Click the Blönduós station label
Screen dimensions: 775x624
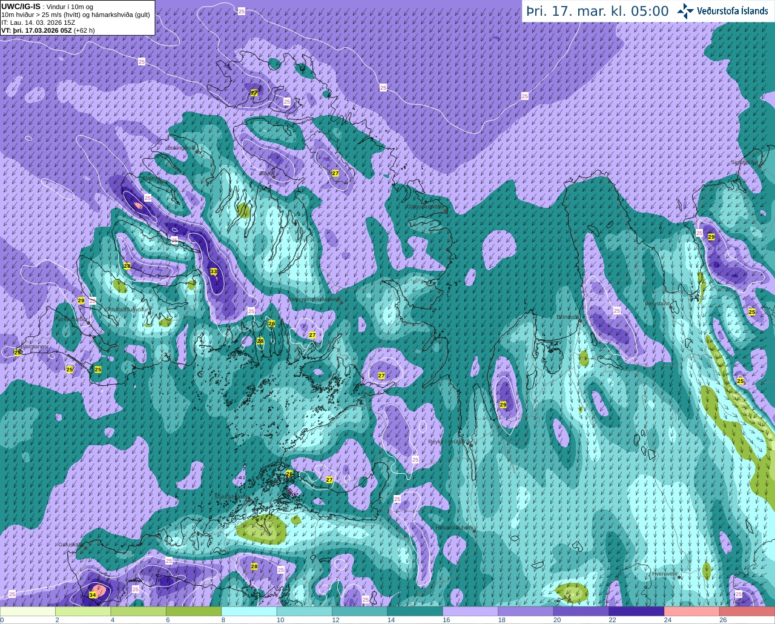point(568,317)
